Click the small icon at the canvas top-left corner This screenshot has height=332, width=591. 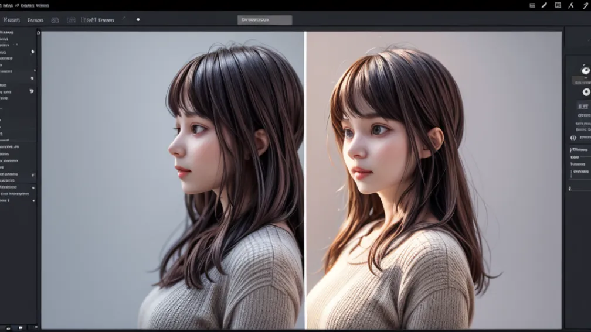(39, 33)
